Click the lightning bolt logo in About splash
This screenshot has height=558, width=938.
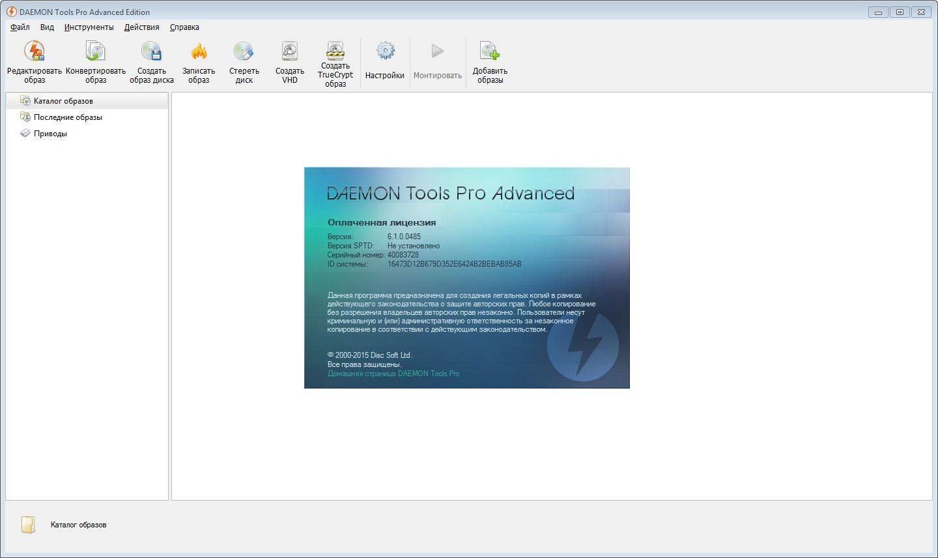pos(583,347)
